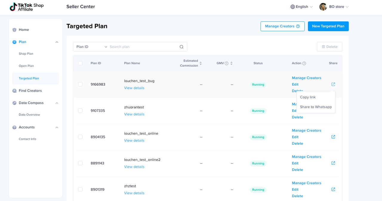Check the box for plan 9166983

[80, 84]
